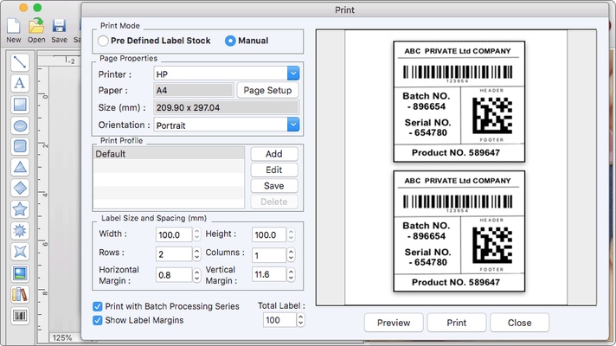Adjust the Vertical Margin stepper
This screenshot has width=616, height=346.
[x=291, y=274]
